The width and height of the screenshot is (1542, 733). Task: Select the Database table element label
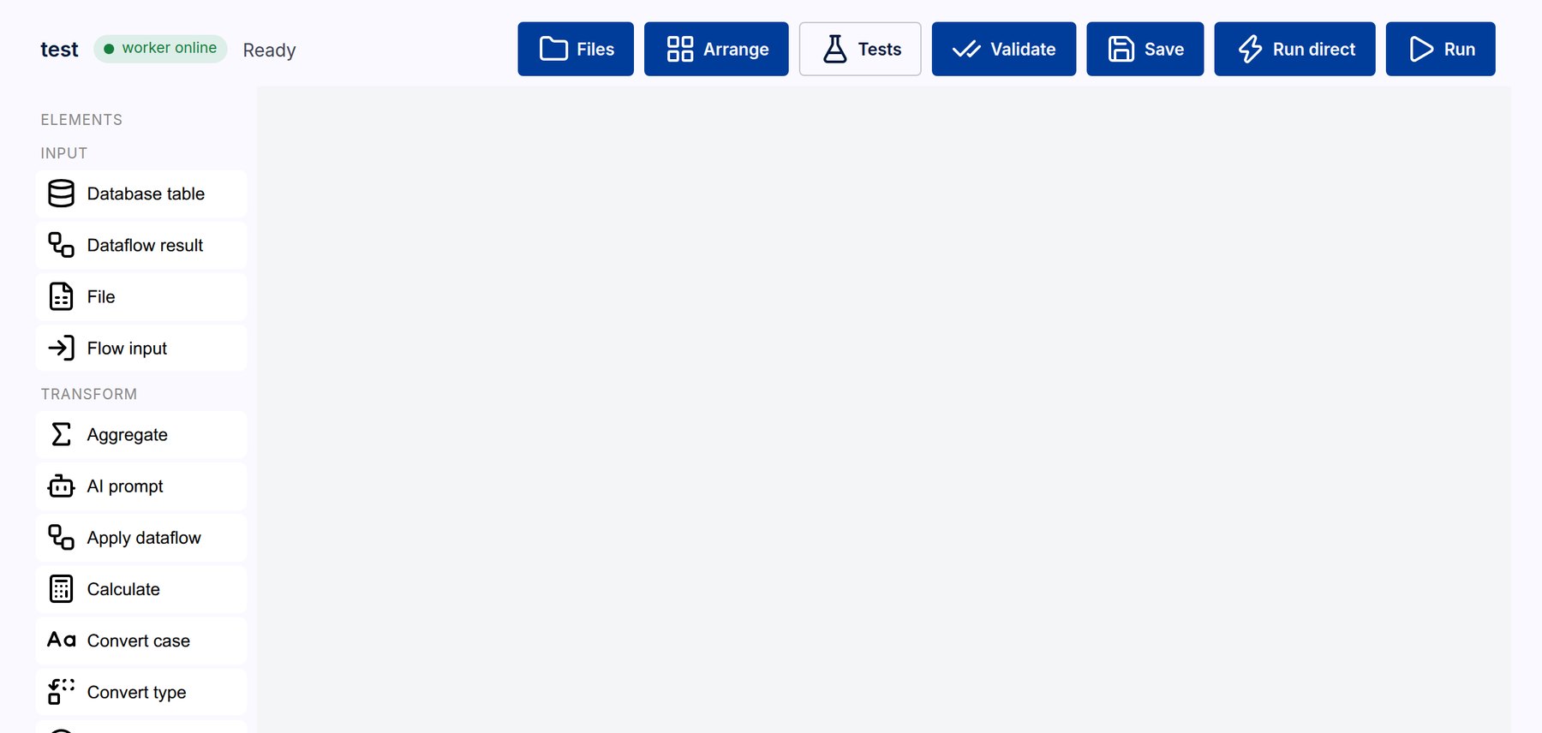[x=146, y=194]
